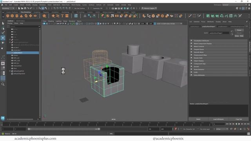Activate the Move tool in Tool Box
This screenshot has width=251, height=141.
click(3, 38)
